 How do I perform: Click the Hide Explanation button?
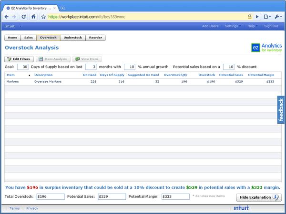click(259, 197)
